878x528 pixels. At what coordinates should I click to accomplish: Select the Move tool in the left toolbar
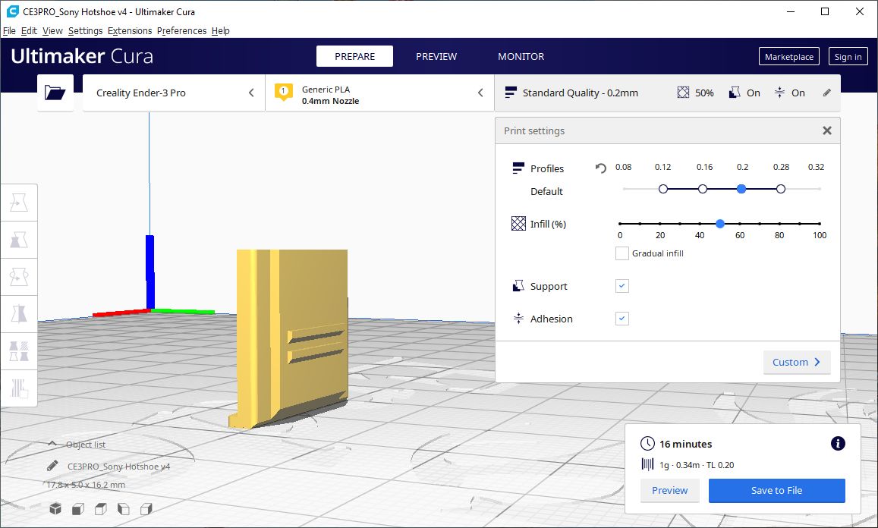coord(19,203)
